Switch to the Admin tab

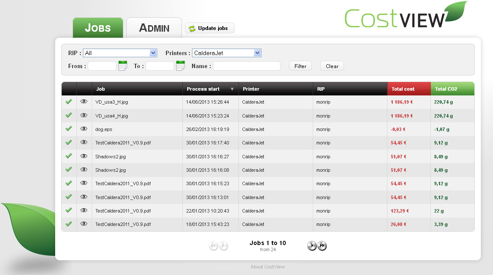(x=154, y=28)
